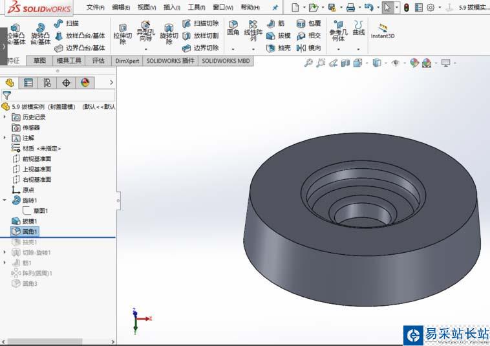The image size is (490, 346).
Task: Select 拔模1 in the feature tree
Action: tap(30, 221)
